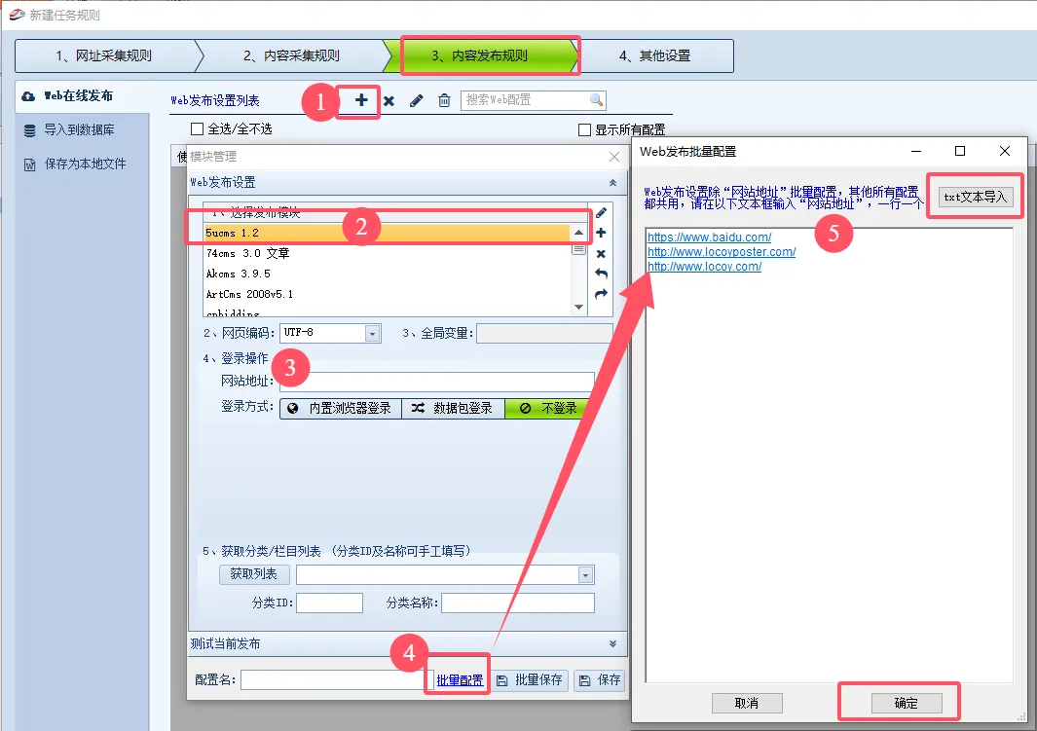Open the 网页编码 UTF-8 dropdown
Screen dimensions: 1037x731
coord(372,334)
